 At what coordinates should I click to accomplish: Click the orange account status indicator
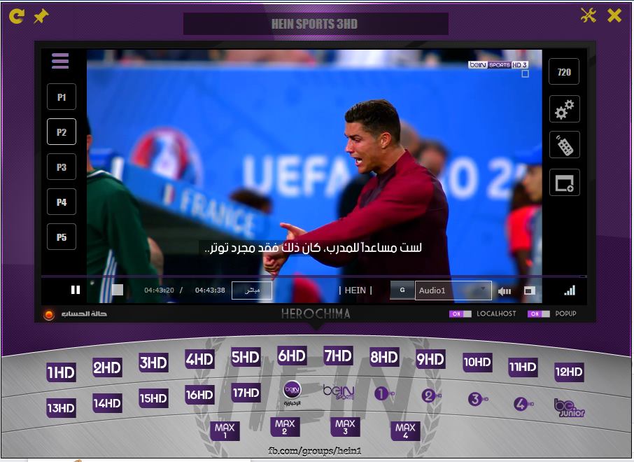[49, 314]
